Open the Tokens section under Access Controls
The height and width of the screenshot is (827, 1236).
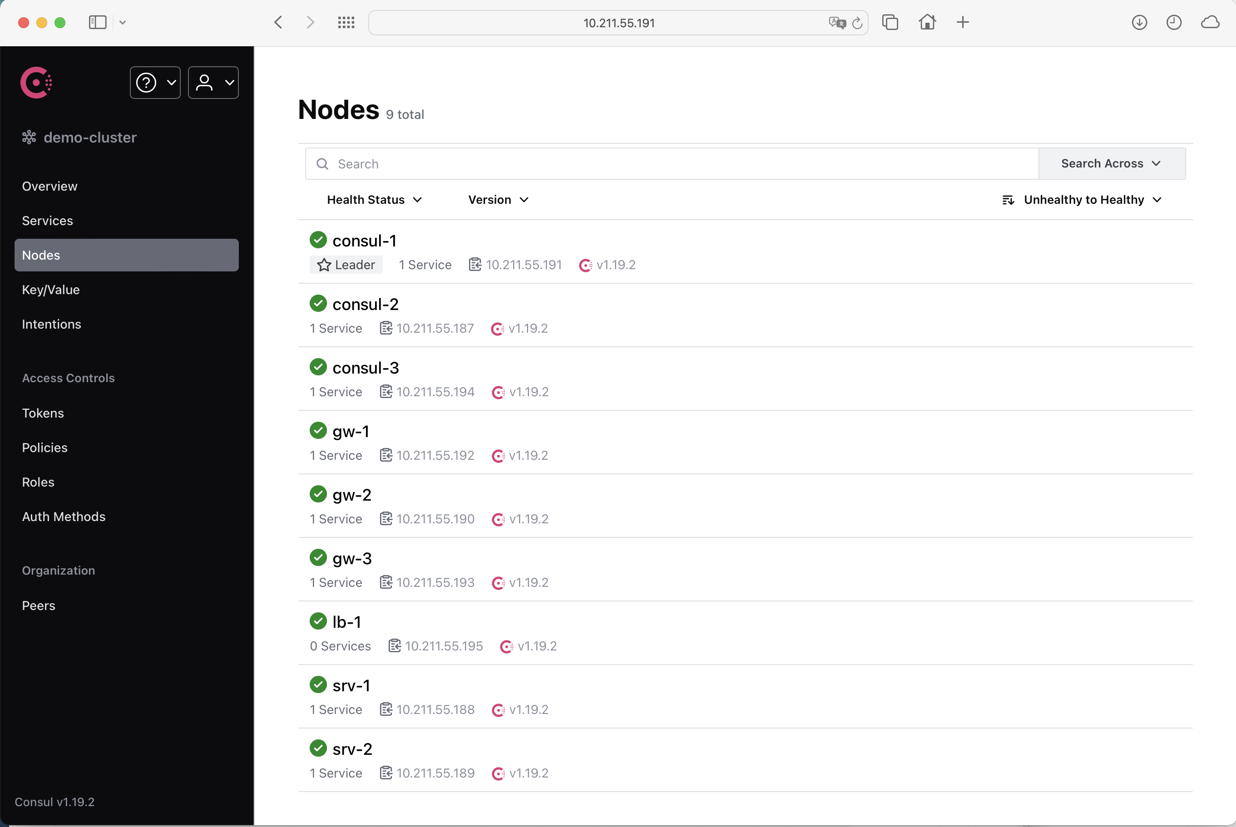point(43,413)
